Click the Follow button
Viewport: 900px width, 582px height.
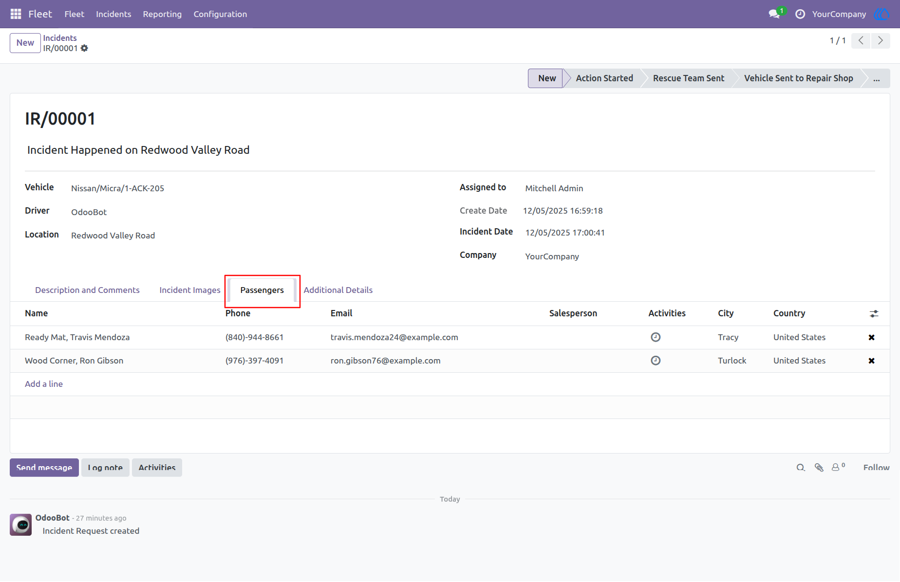[876, 468]
